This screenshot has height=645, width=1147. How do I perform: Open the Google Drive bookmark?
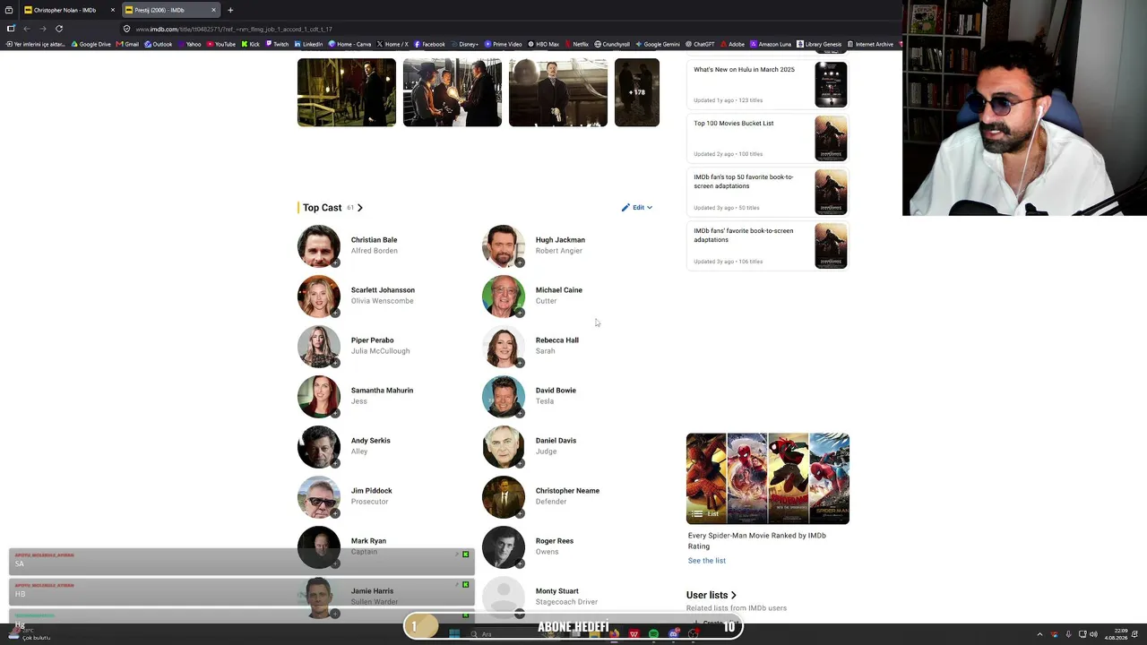[x=91, y=44]
